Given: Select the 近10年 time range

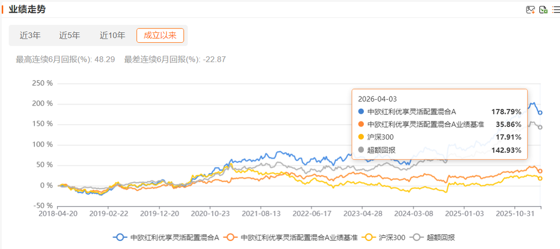Looking at the screenshot, I should (x=112, y=35).
